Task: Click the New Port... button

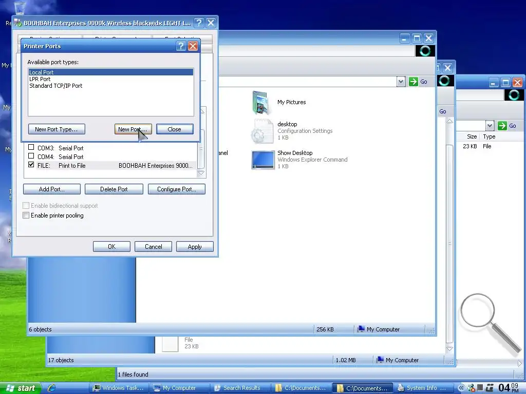Action: (x=133, y=129)
